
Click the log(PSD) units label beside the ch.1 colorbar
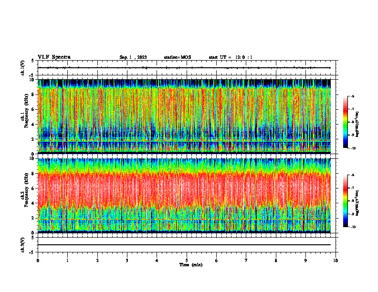357,125
